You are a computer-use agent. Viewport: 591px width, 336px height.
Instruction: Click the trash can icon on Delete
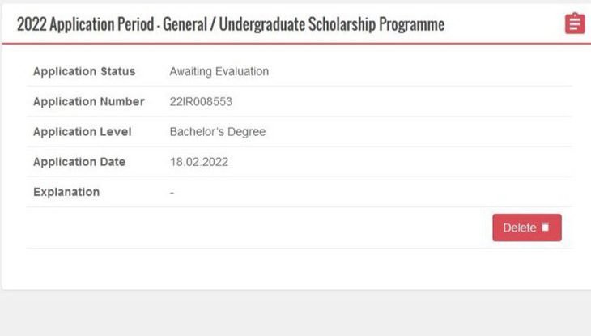click(546, 228)
